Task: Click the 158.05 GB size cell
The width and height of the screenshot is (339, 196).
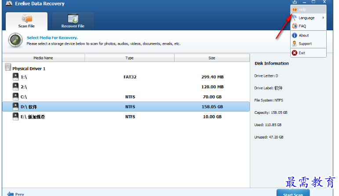Action: click(x=212, y=107)
